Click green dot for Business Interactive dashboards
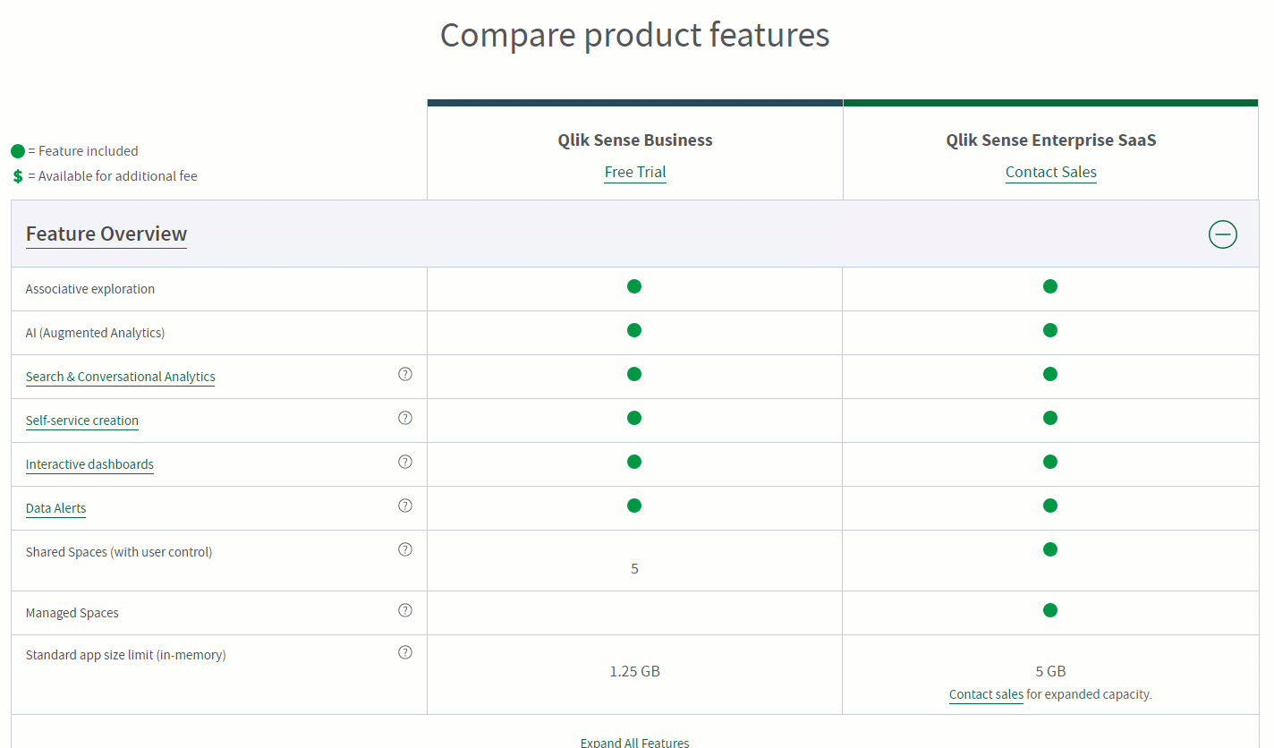The height and width of the screenshot is (748, 1274). coord(634,462)
